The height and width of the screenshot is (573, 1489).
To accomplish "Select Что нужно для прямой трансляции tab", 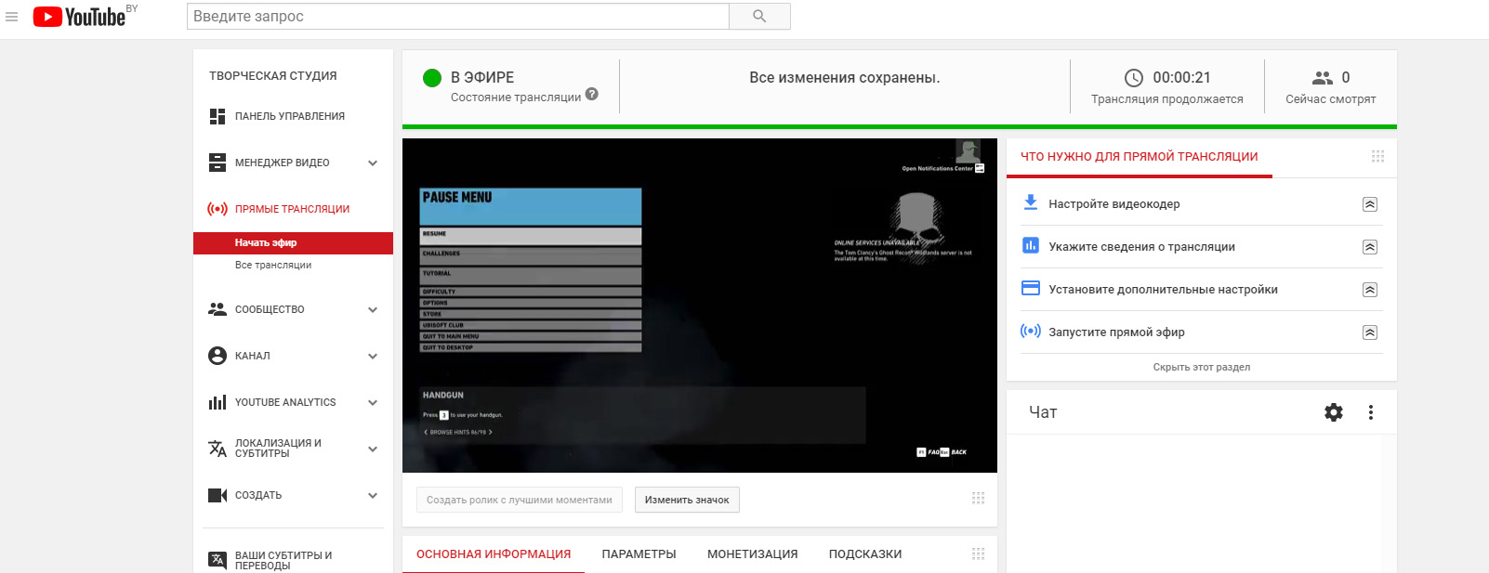I will 1140,157.
